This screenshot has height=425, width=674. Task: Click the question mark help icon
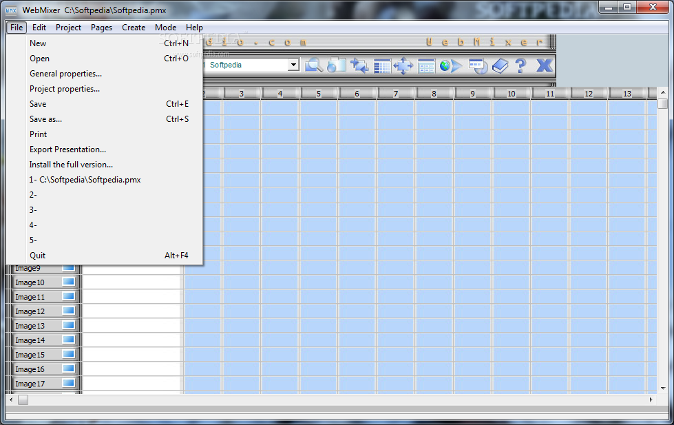(520, 65)
